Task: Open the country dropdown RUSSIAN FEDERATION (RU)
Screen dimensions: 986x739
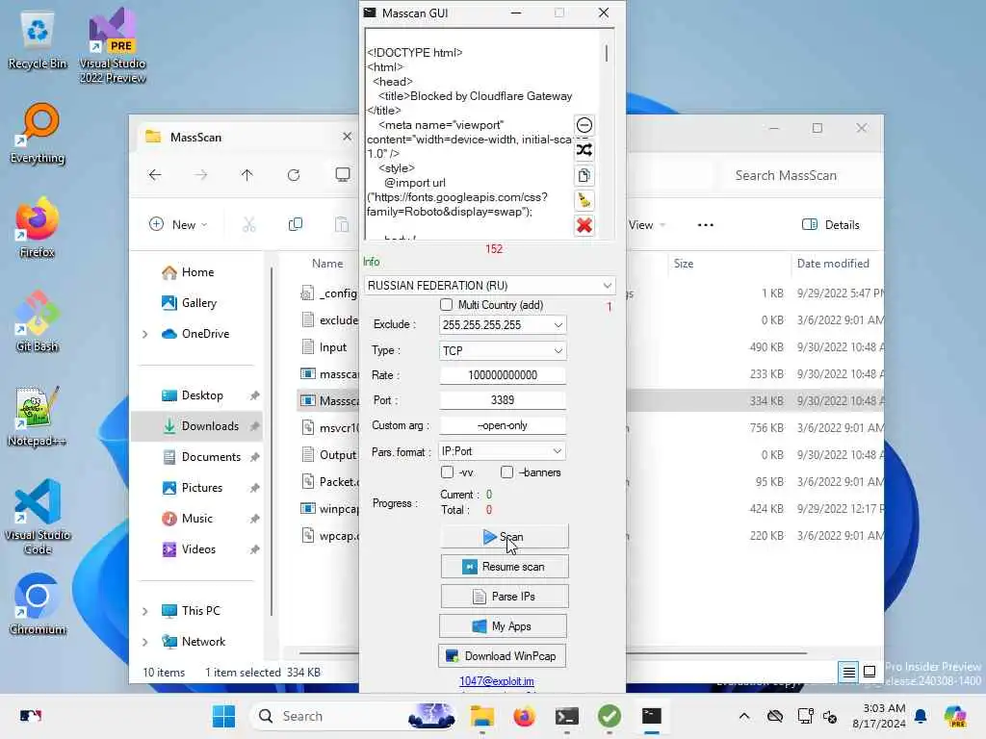Action: [x=489, y=285]
